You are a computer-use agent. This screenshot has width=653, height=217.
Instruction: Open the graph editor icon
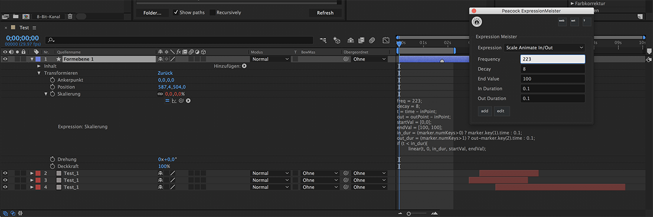(x=386, y=40)
